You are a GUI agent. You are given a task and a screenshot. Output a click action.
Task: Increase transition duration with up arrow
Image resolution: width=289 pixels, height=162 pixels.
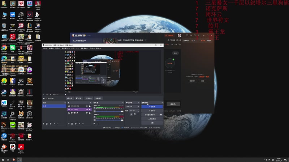click(138, 110)
